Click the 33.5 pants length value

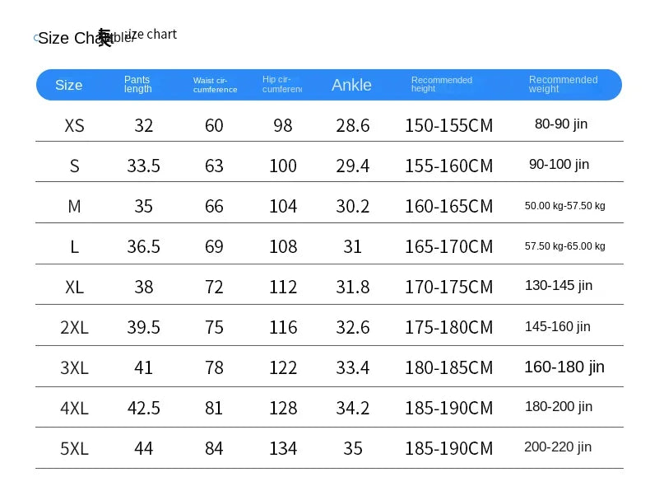click(143, 166)
